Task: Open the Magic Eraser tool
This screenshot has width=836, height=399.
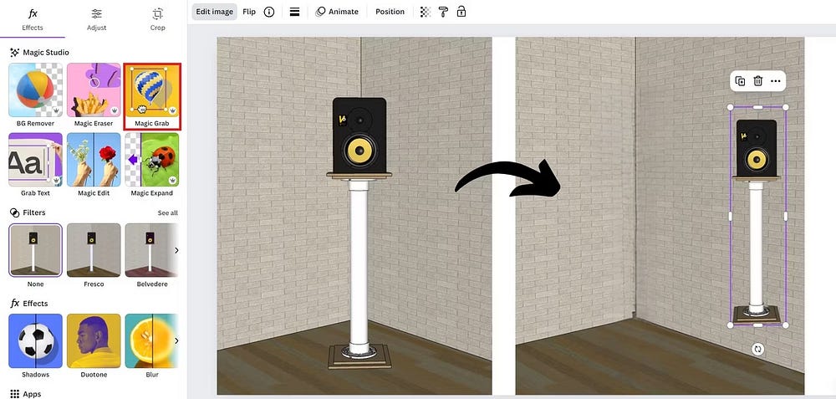Action: (x=94, y=95)
